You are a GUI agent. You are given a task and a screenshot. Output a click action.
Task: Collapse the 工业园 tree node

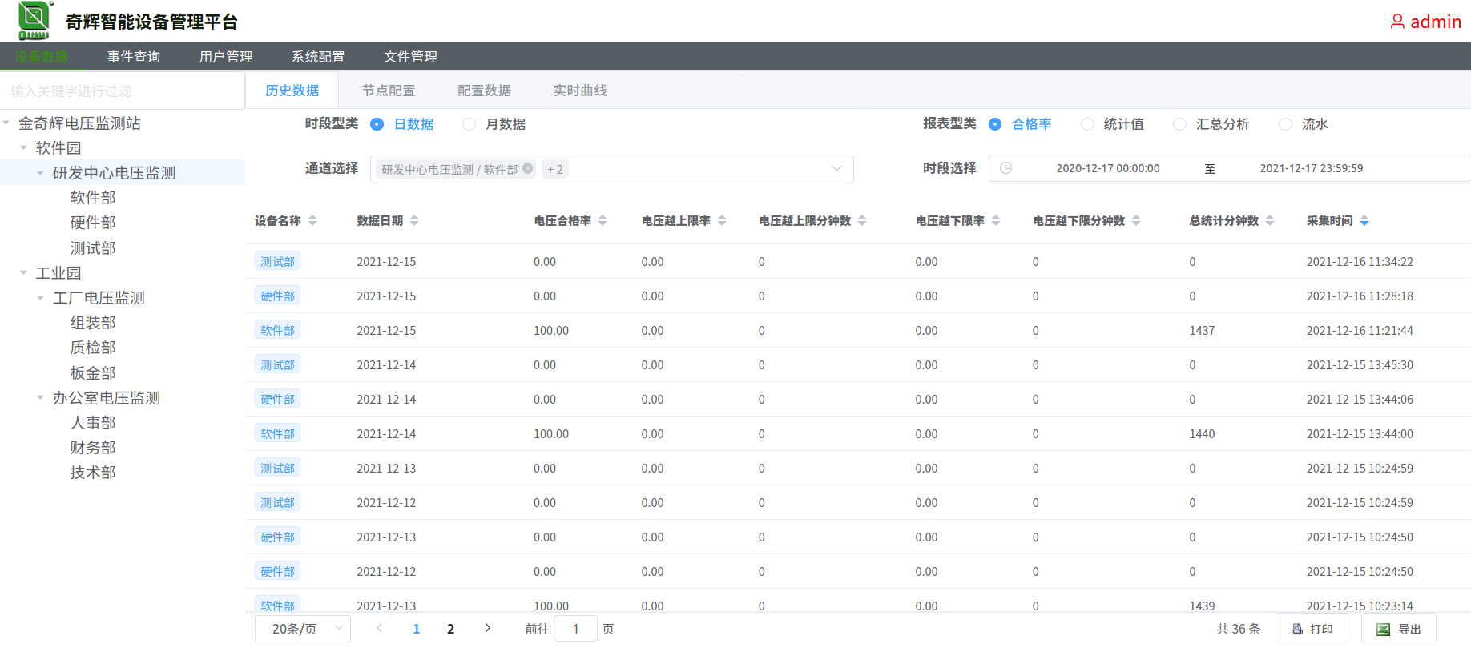pyautogui.click(x=23, y=273)
